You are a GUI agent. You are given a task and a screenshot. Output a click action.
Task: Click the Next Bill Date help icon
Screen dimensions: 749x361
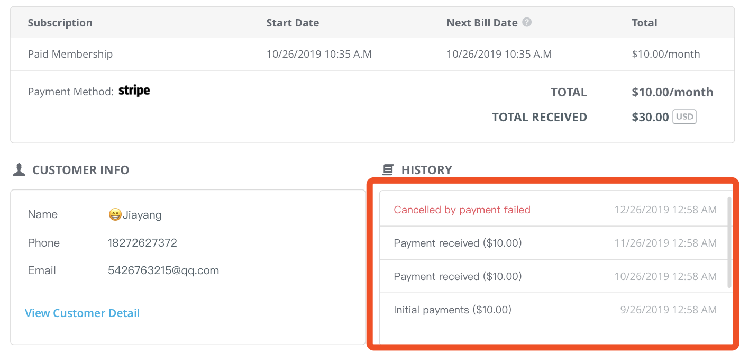[527, 22]
